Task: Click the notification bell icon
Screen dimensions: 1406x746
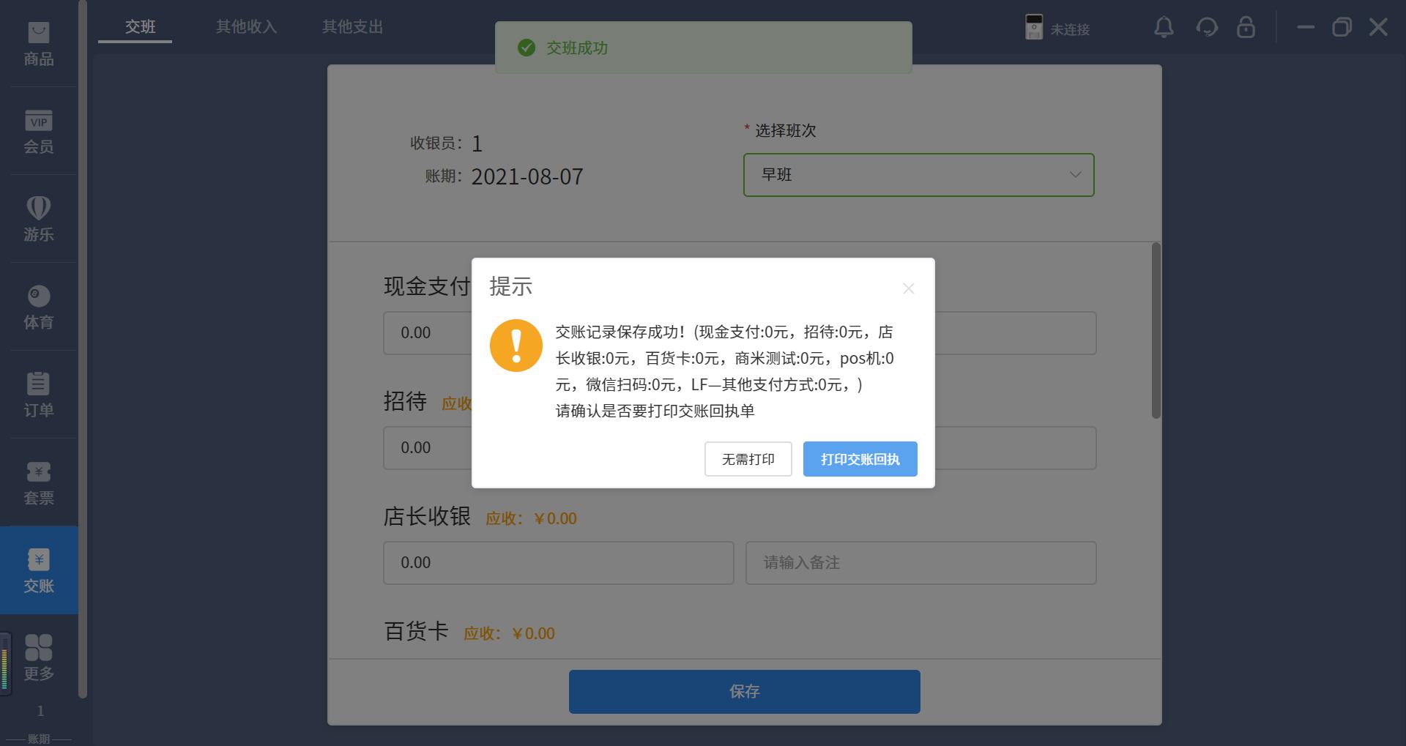Action: (1164, 28)
